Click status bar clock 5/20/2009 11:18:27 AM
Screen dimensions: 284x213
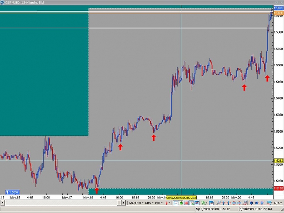tap(256, 209)
